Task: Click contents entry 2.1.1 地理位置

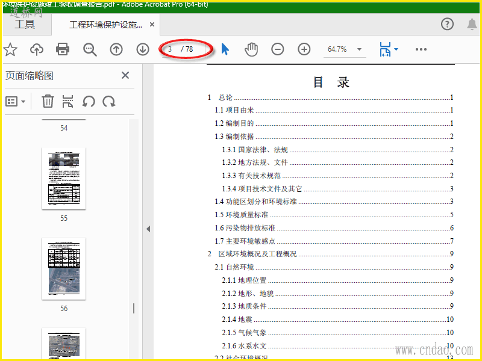Action: click(x=337, y=280)
